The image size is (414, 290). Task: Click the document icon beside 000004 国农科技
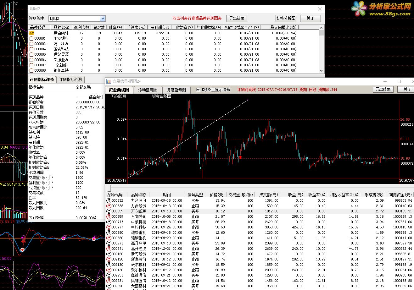(x=31, y=49)
